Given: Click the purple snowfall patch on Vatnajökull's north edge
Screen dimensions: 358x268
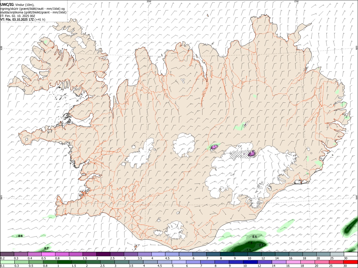Looking at the screenshot, I should (252, 153).
